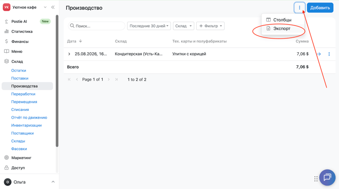Choose Экспорт from the dropdown menu
This screenshot has width=339, height=189.
(282, 28)
